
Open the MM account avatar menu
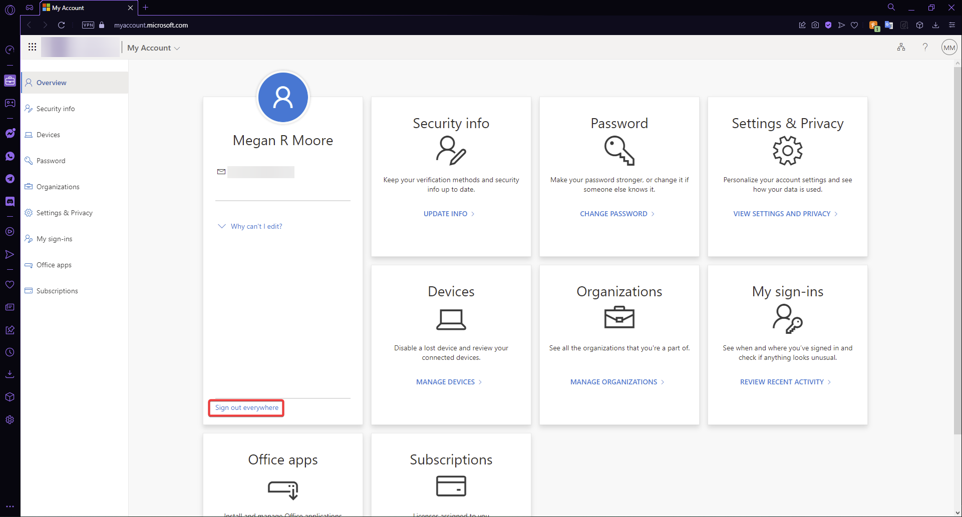949,47
